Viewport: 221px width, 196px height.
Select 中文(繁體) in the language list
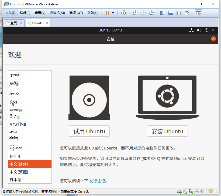click(x=30, y=172)
